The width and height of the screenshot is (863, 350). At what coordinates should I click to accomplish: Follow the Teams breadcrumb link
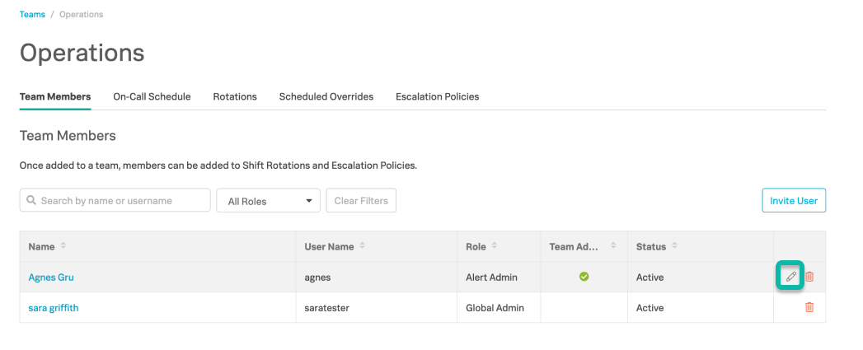click(x=32, y=14)
